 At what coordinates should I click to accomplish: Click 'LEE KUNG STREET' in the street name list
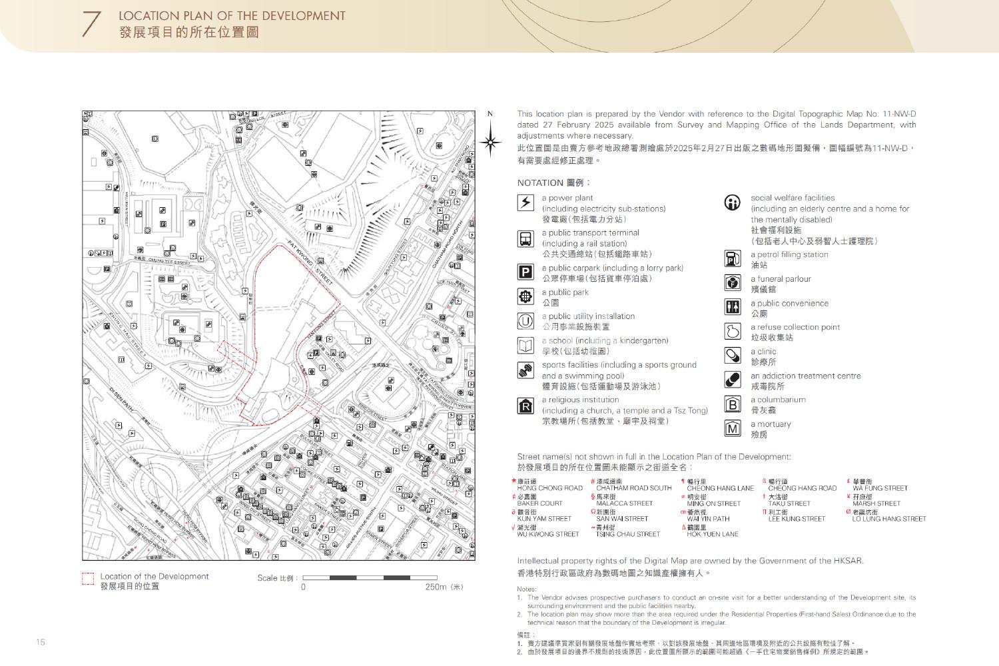click(x=797, y=519)
